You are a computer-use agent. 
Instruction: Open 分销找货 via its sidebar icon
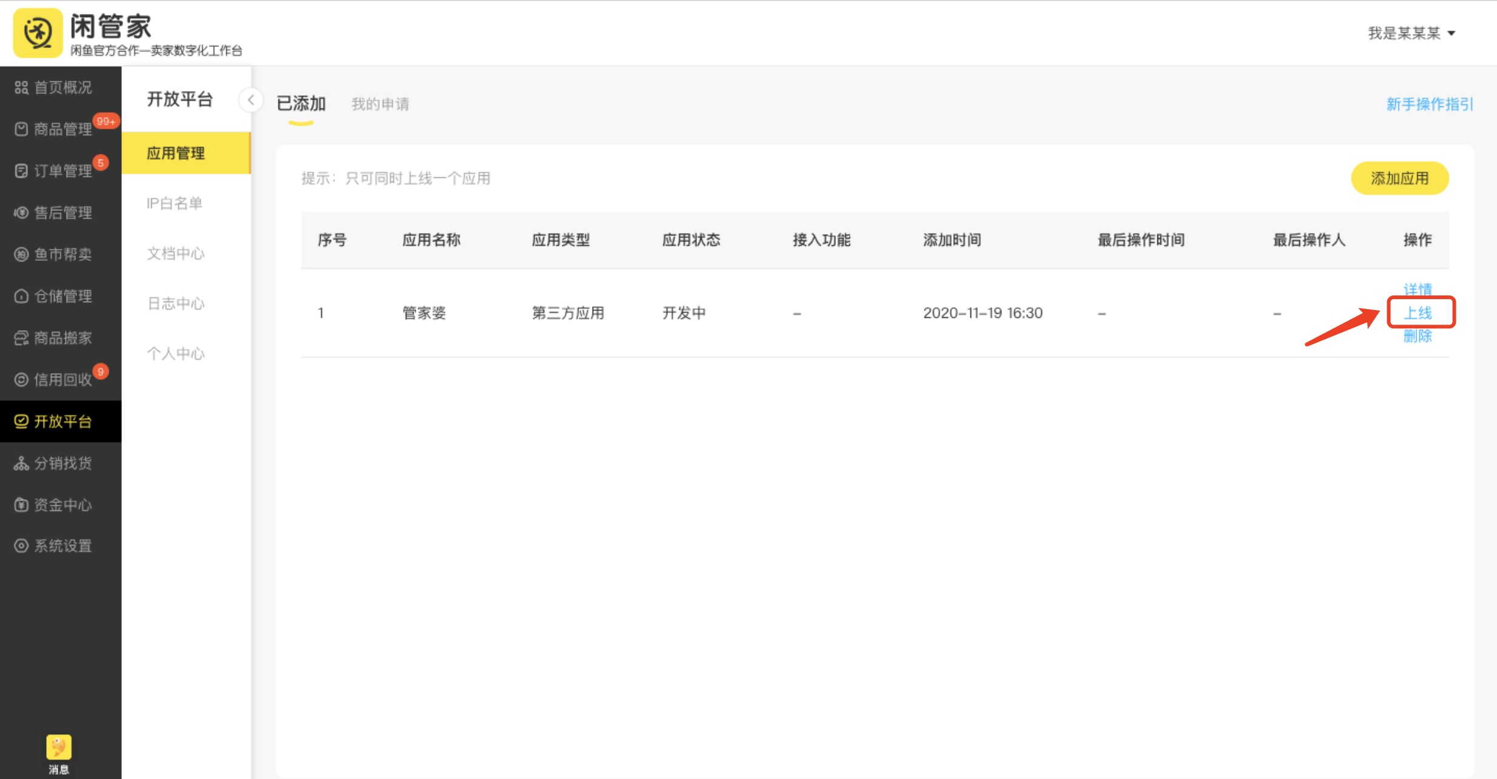tap(21, 463)
